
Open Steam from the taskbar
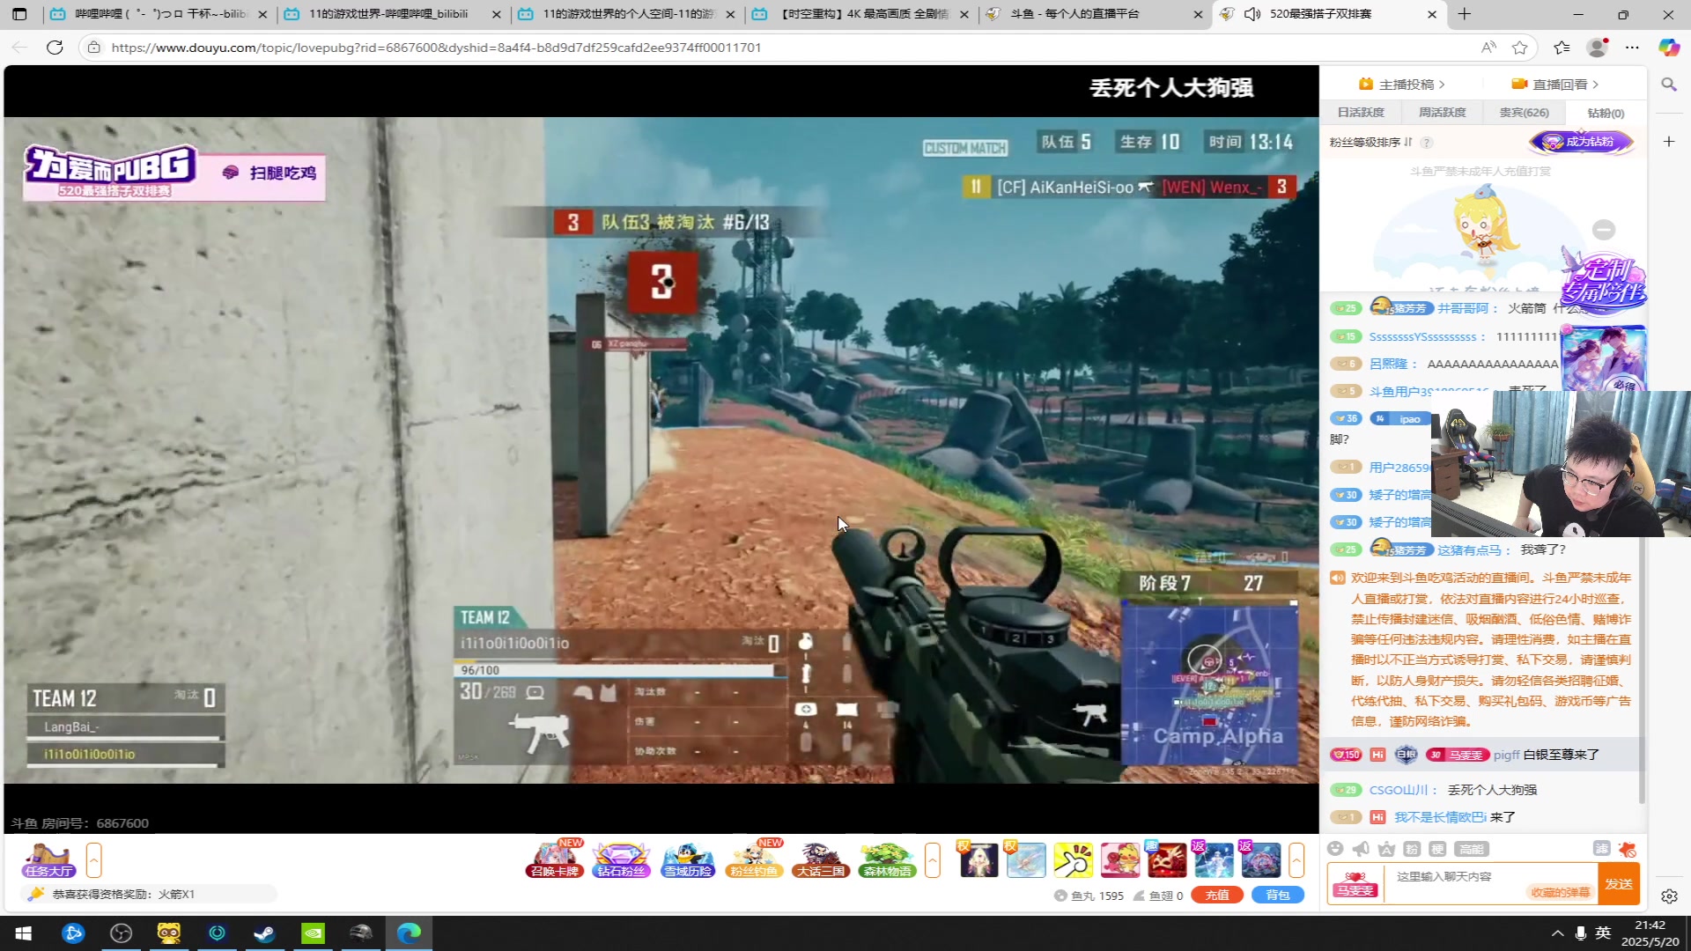[264, 933]
